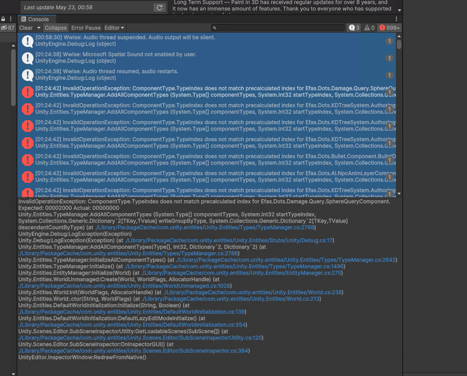Open SubSceneInspector.cs:384 from the stack trace
This screenshot has width=467, height=376.
coord(131,351)
